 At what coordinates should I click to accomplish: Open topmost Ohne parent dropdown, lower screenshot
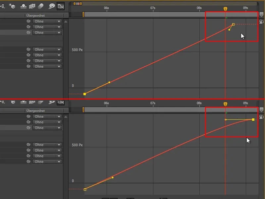click(47, 116)
